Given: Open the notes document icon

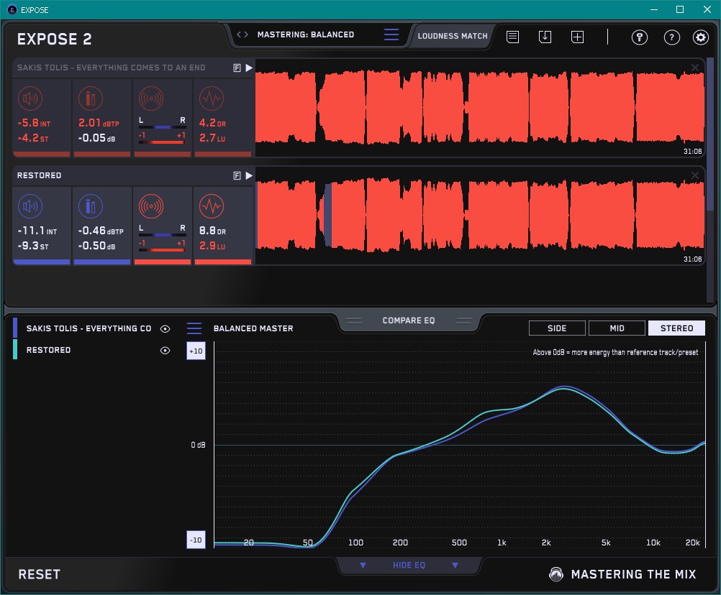Looking at the screenshot, I should tap(512, 37).
